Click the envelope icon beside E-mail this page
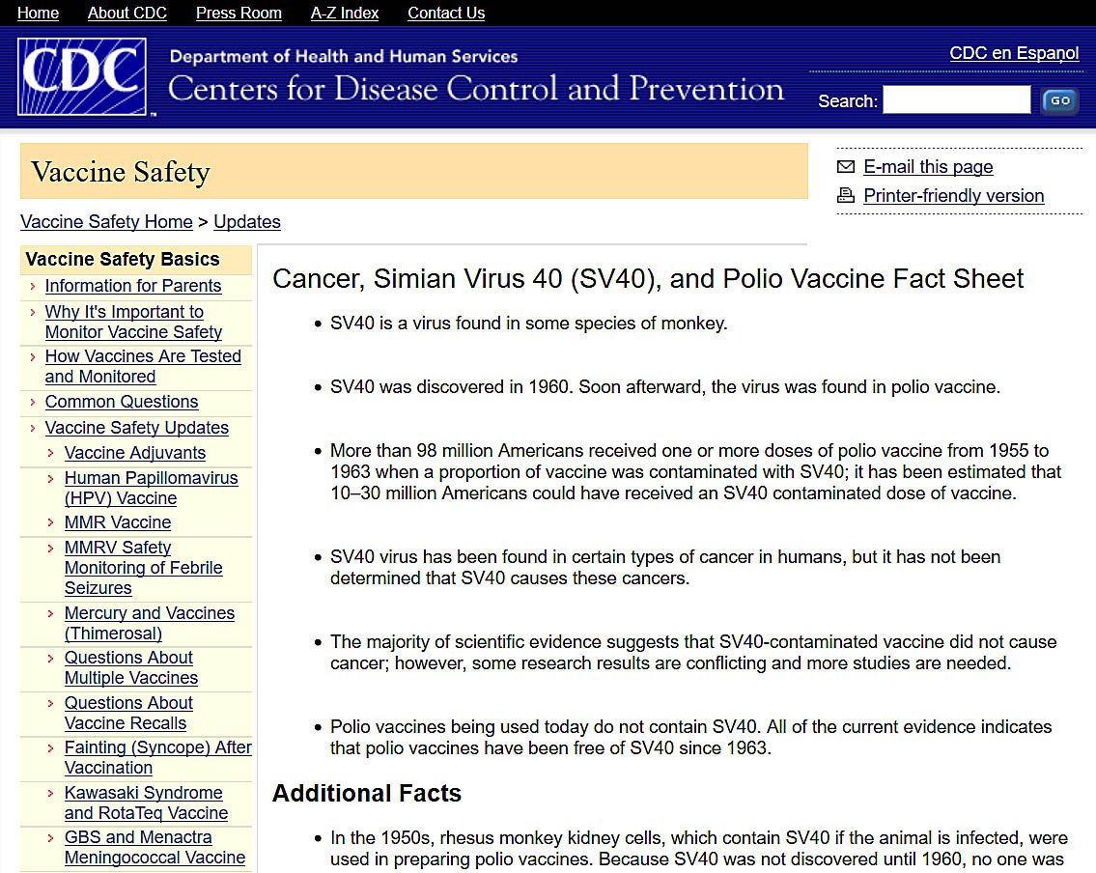 (846, 167)
